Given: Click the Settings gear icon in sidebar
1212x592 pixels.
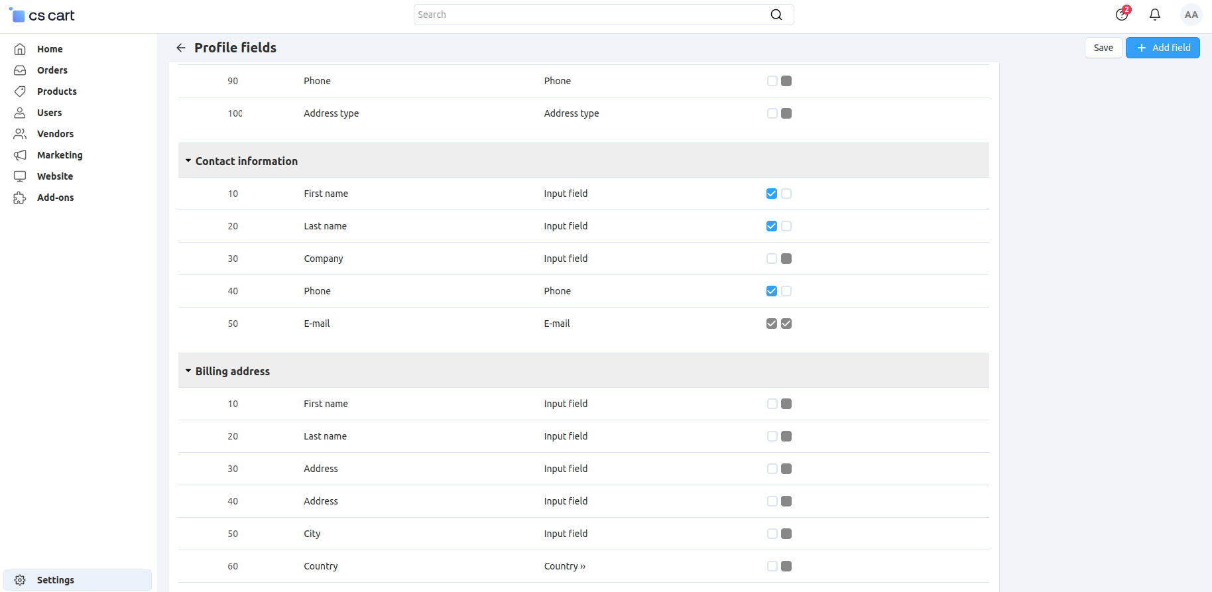Looking at the screenshot, I should [20, 580].
